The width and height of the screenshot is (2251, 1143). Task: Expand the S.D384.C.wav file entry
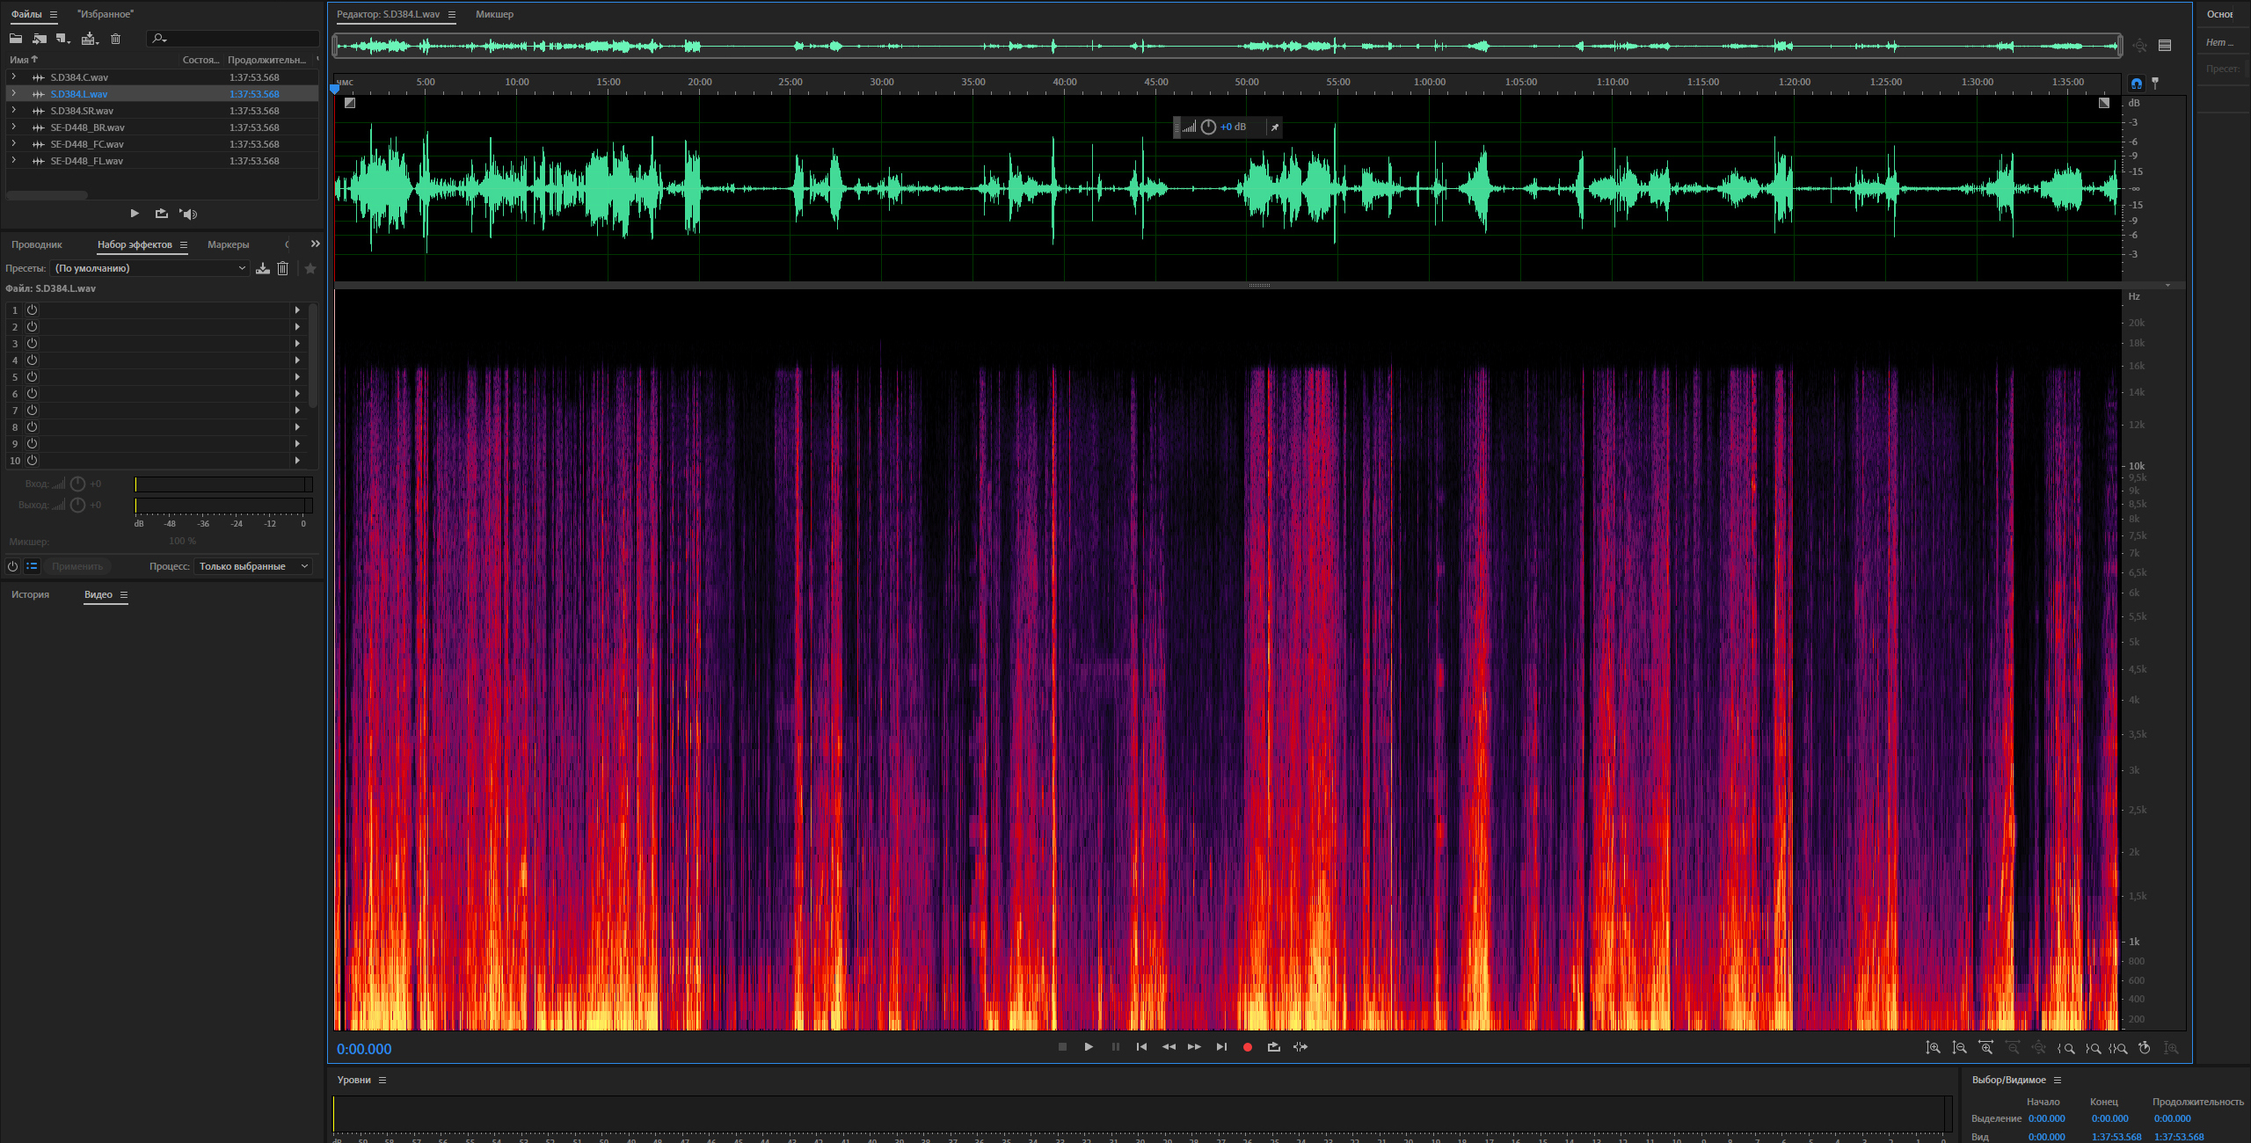click(13, 77)
